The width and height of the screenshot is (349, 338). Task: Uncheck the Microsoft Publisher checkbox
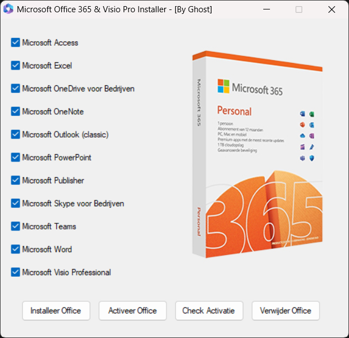coord(16,180)
